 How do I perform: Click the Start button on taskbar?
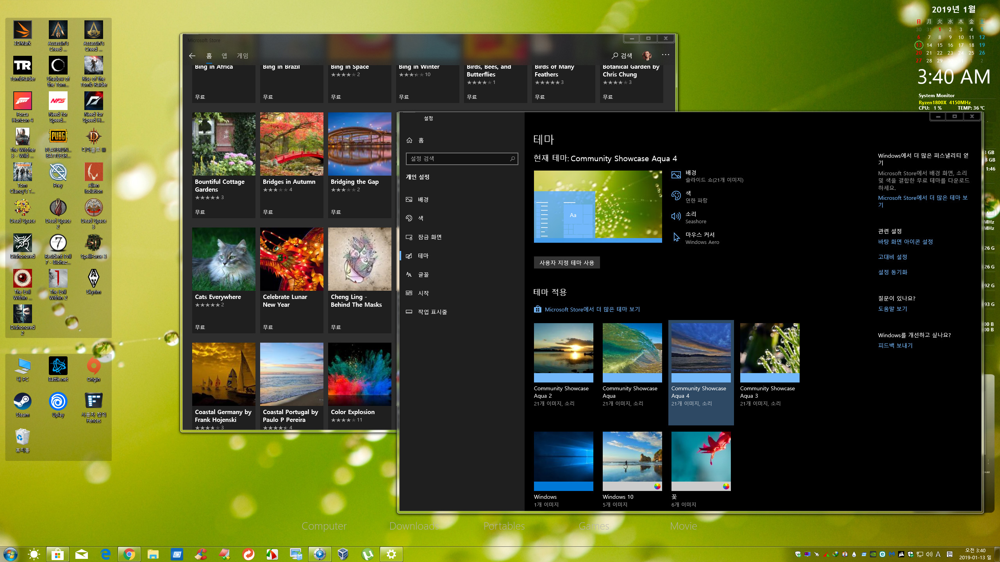(11, 554)
